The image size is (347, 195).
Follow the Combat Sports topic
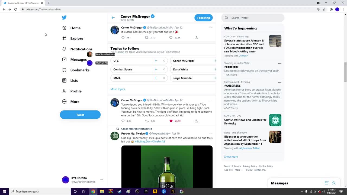(x=156, y=69)
